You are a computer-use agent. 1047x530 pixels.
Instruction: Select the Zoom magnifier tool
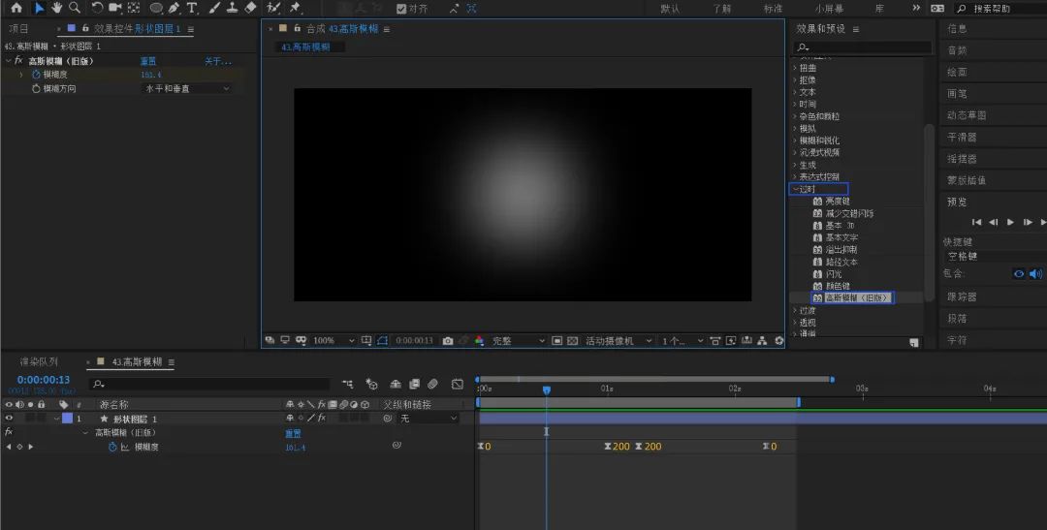pyautogui.click(x=75, y=8)
